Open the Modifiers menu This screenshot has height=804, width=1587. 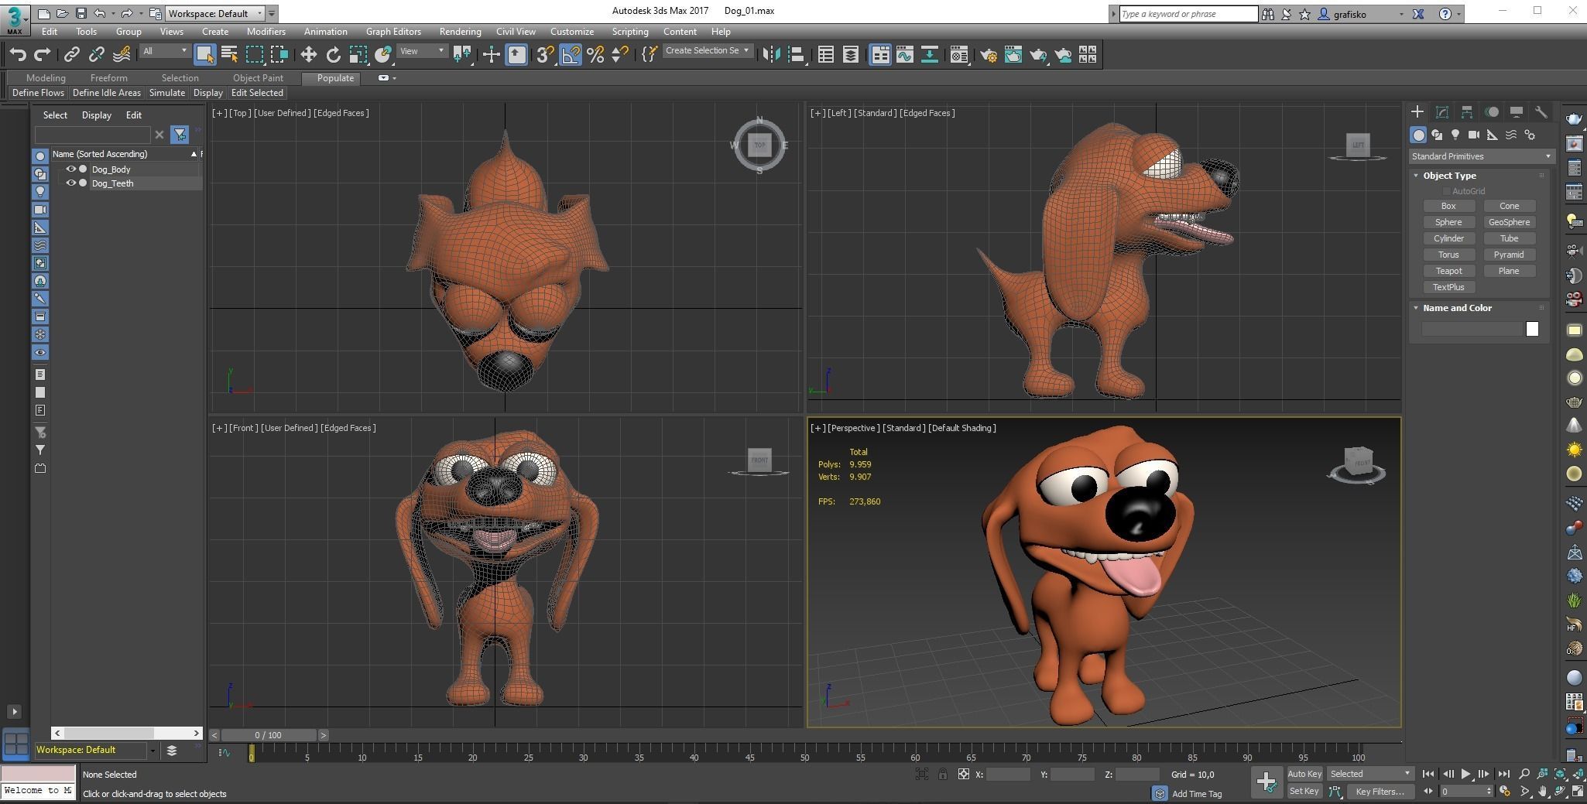coord(266,32)
